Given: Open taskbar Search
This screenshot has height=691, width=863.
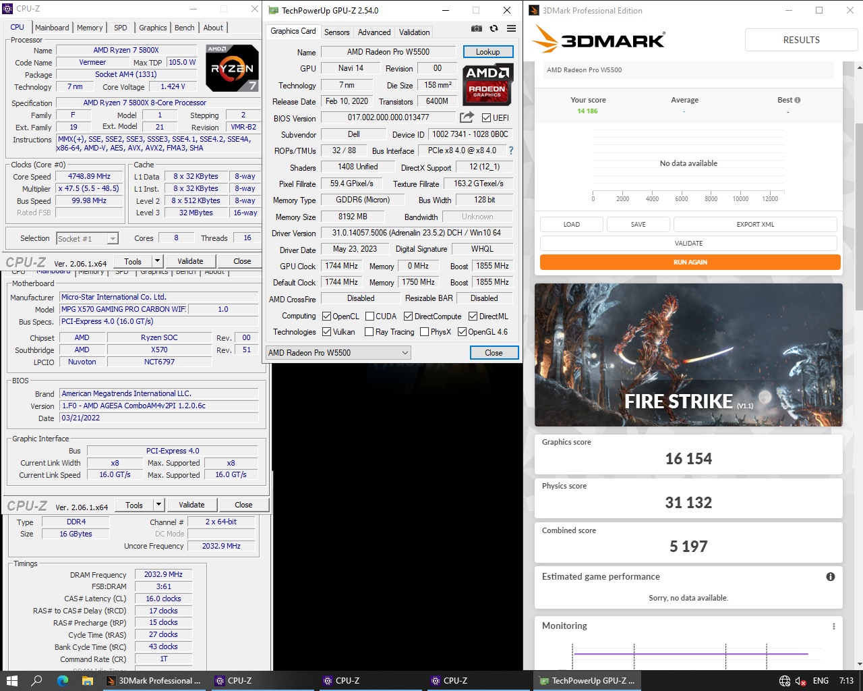Looking at the screenshot, I should tap(37, 681).
